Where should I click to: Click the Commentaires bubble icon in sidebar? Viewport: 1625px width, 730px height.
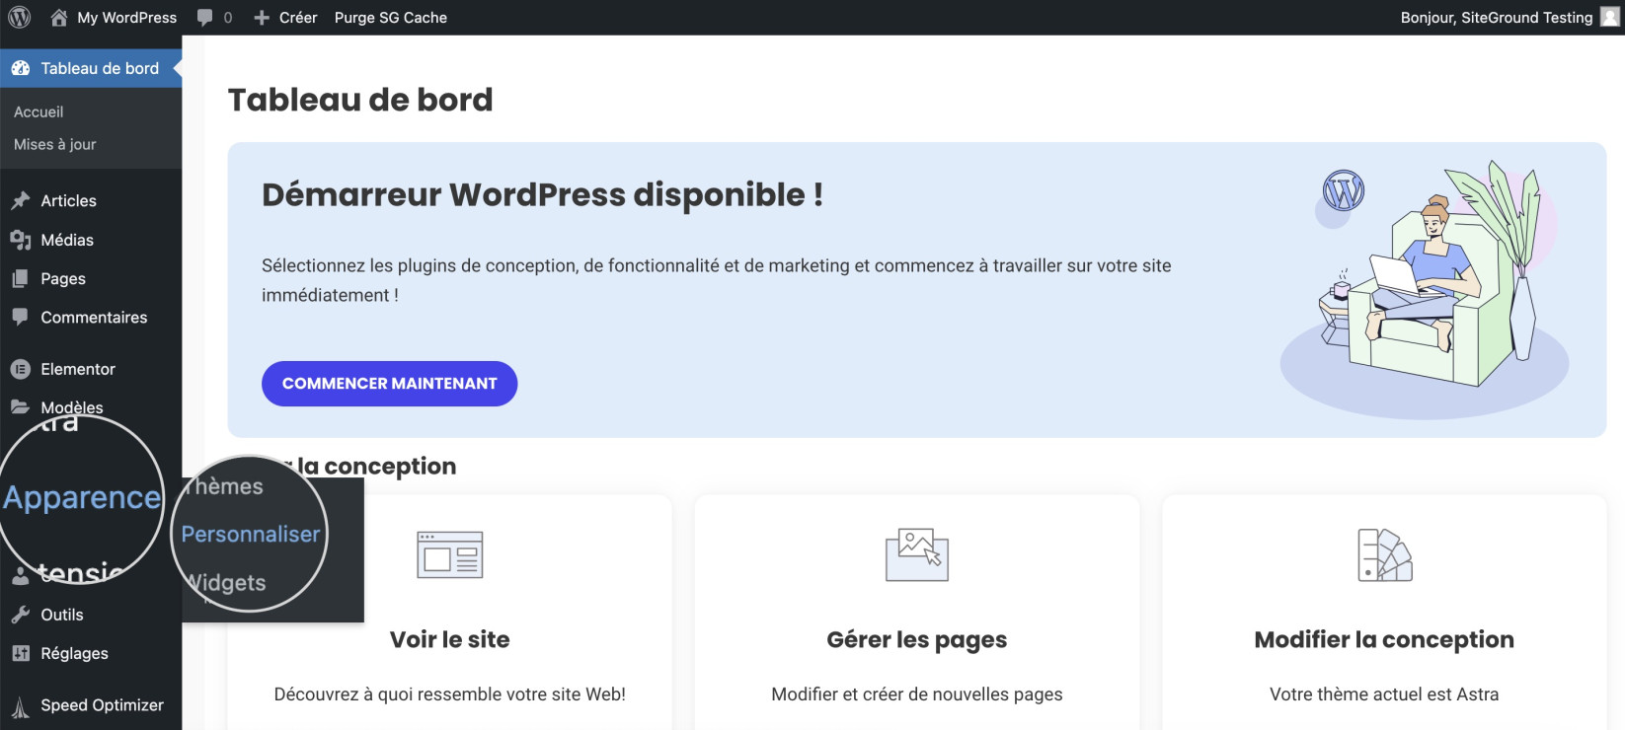pos(20,318)
